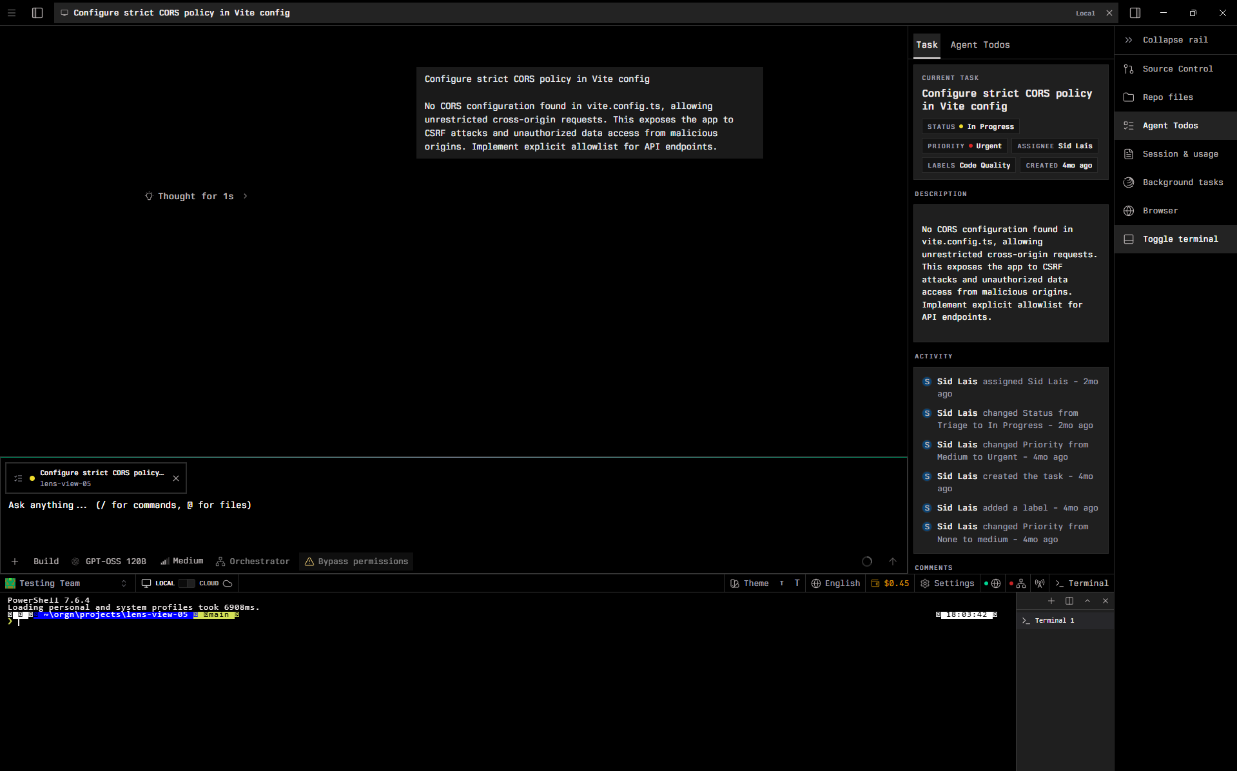Click the Background tasks circular icon
Viewport: 1237px width, 771px height.
point(1129,182)
